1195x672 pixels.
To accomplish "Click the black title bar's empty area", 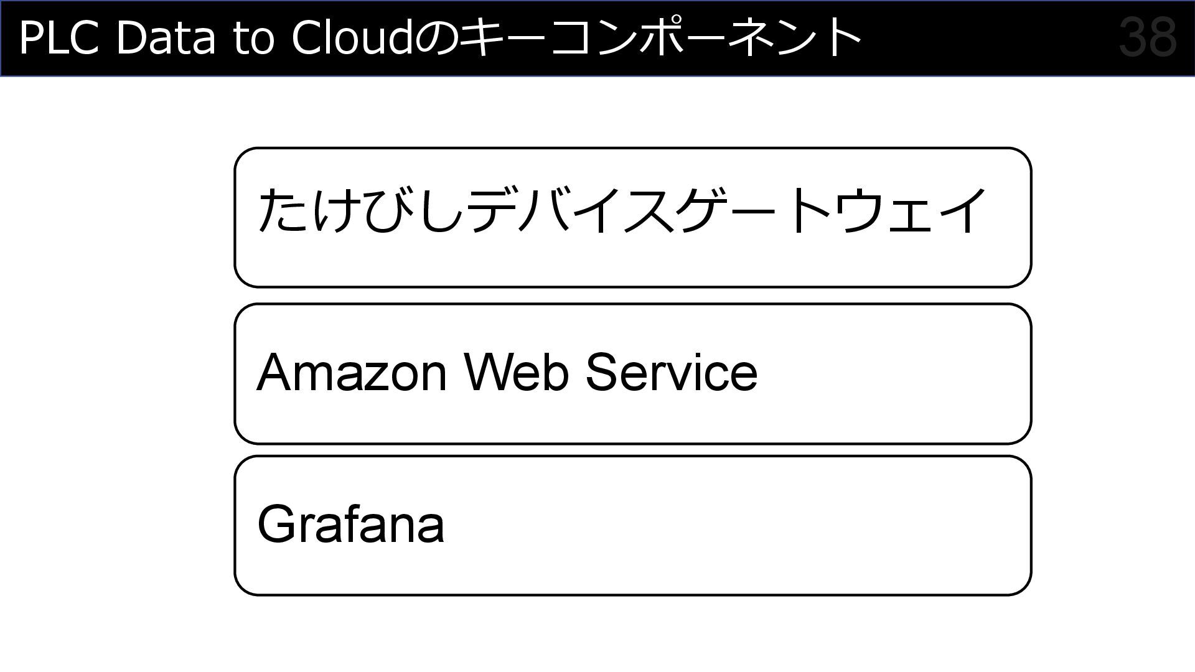I will [990, 38].
